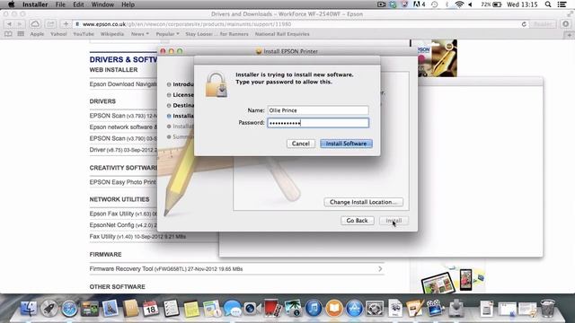Open Apple bookmark in Safari bookmarks bar
575x323 pixels.
coord(37,34)
